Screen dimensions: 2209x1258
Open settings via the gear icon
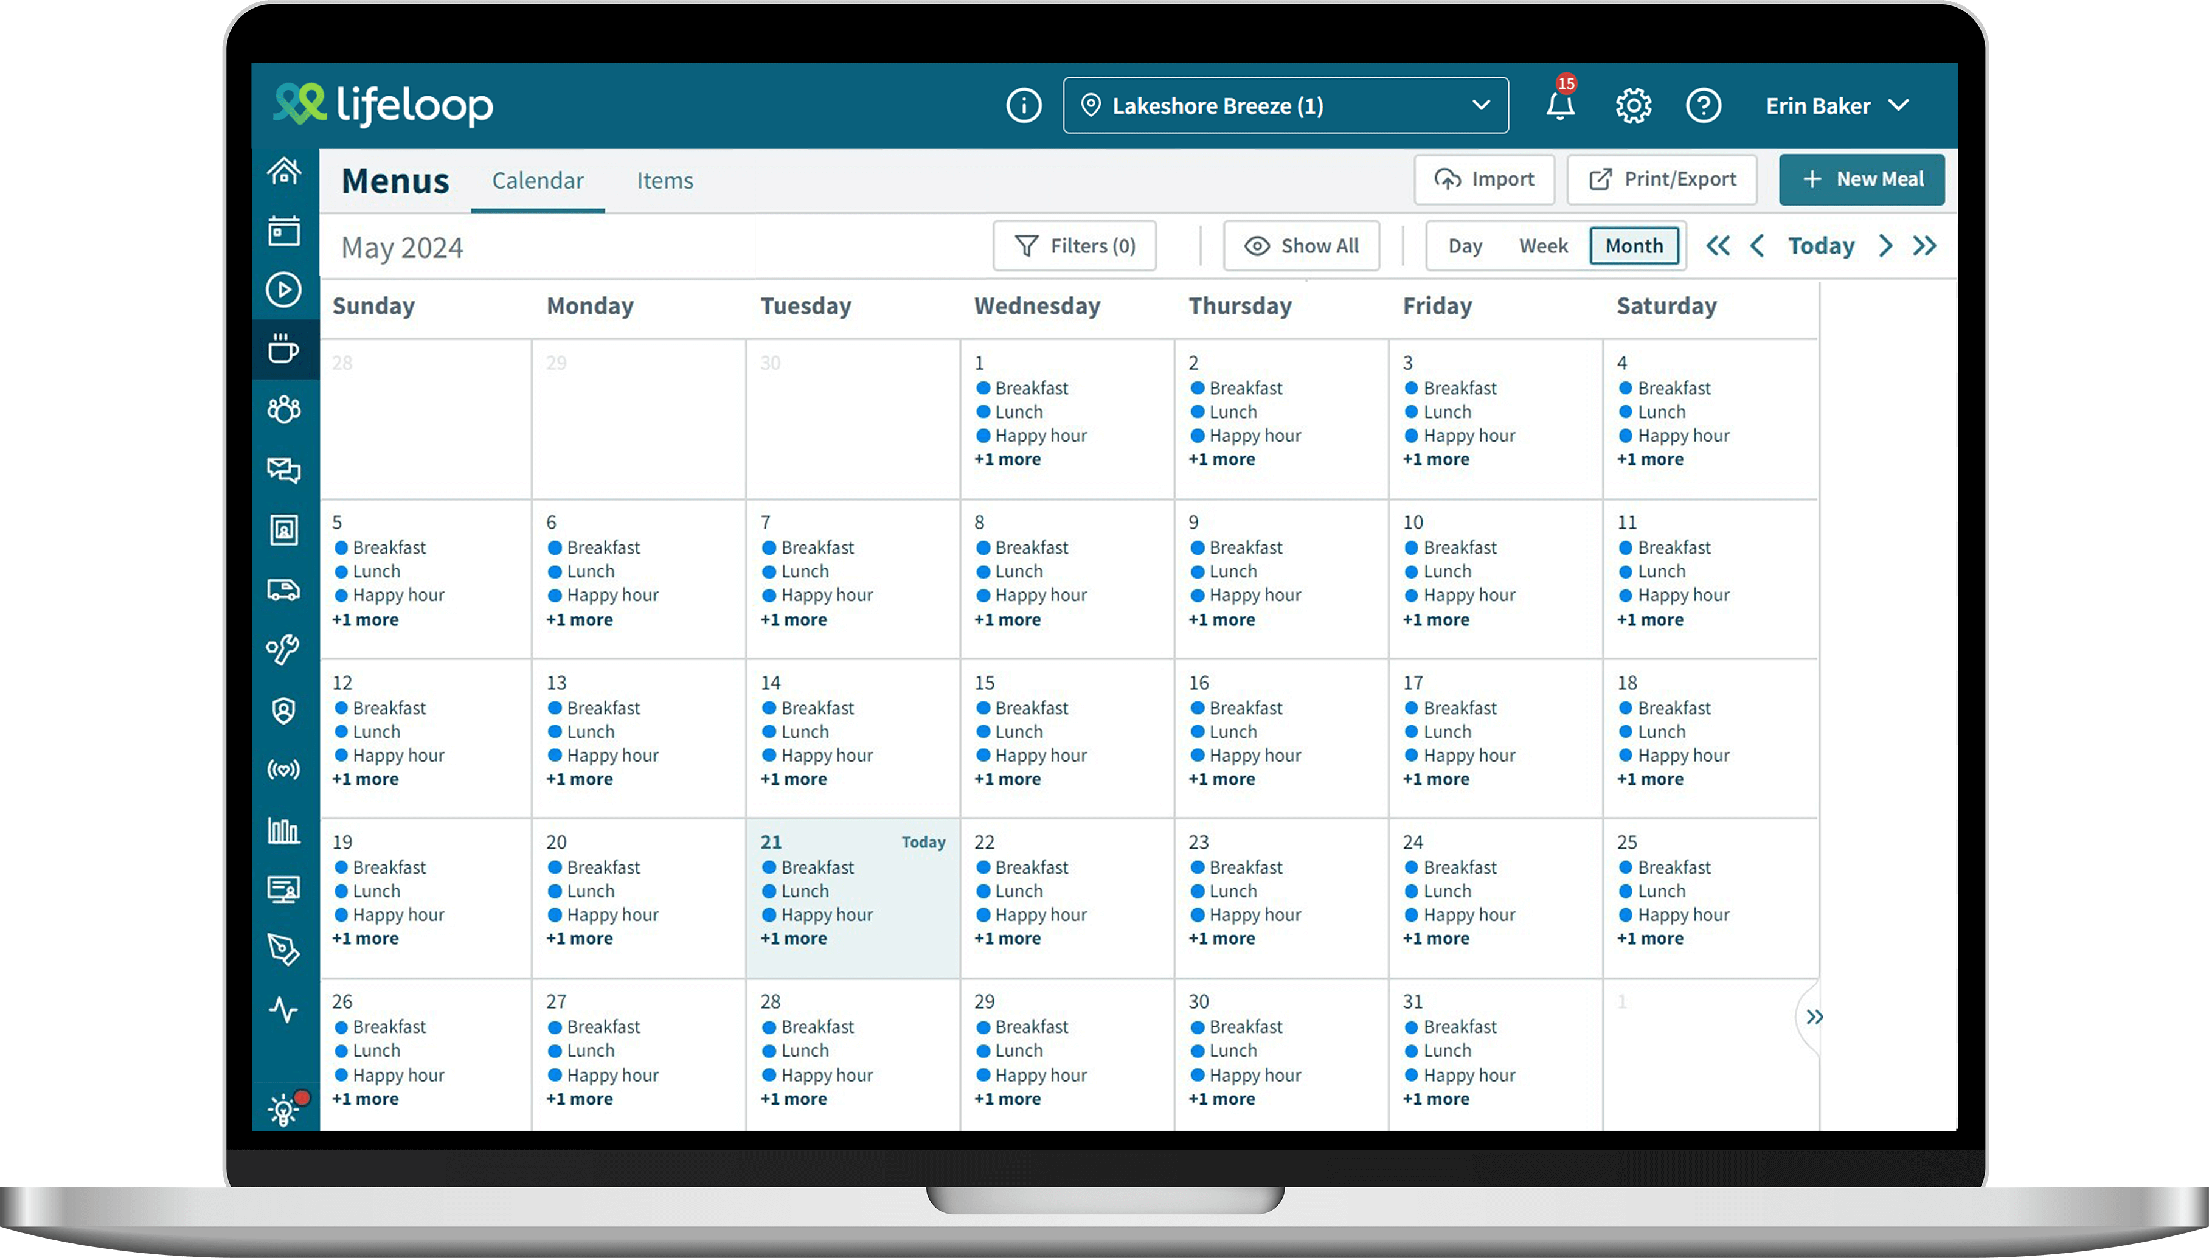tap(1633, 105)
